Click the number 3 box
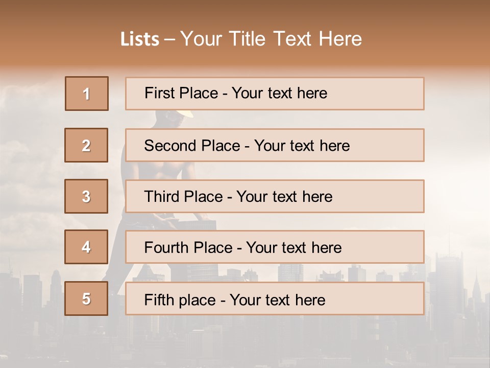Image resolution: width=490 pixels, height=368 pixels. (x=86, y=196)
